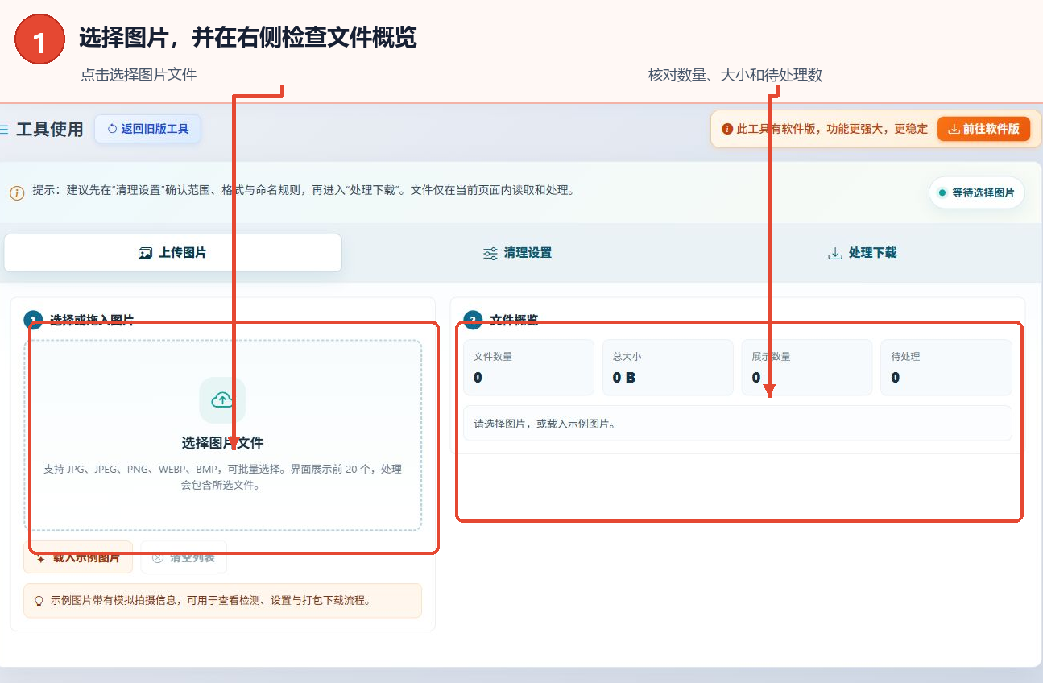Click the 选择图片文件 upload area
The image size is (1043, 683).
(222, 435)
